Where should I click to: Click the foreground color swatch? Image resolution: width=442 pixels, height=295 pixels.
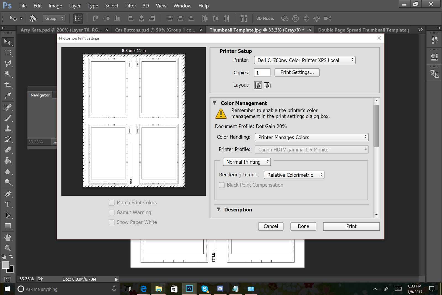[6, 265]
